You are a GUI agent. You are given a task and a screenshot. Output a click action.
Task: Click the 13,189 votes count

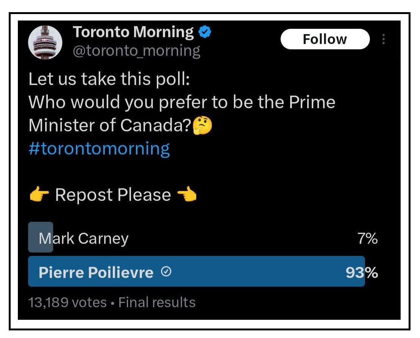coord(68,302)
